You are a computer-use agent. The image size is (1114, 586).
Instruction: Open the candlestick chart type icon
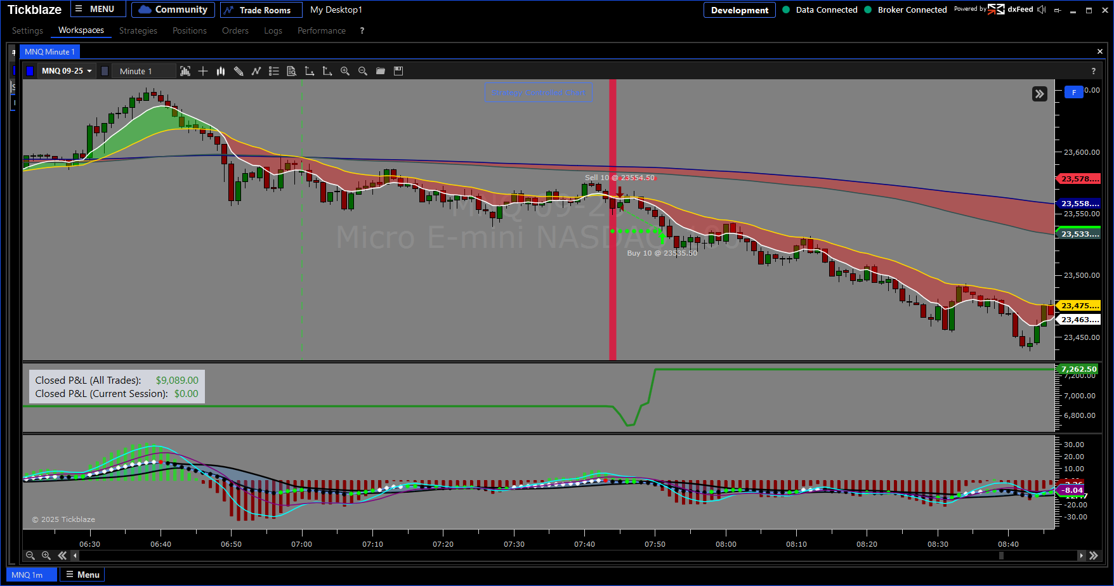[x=221, y=71]
